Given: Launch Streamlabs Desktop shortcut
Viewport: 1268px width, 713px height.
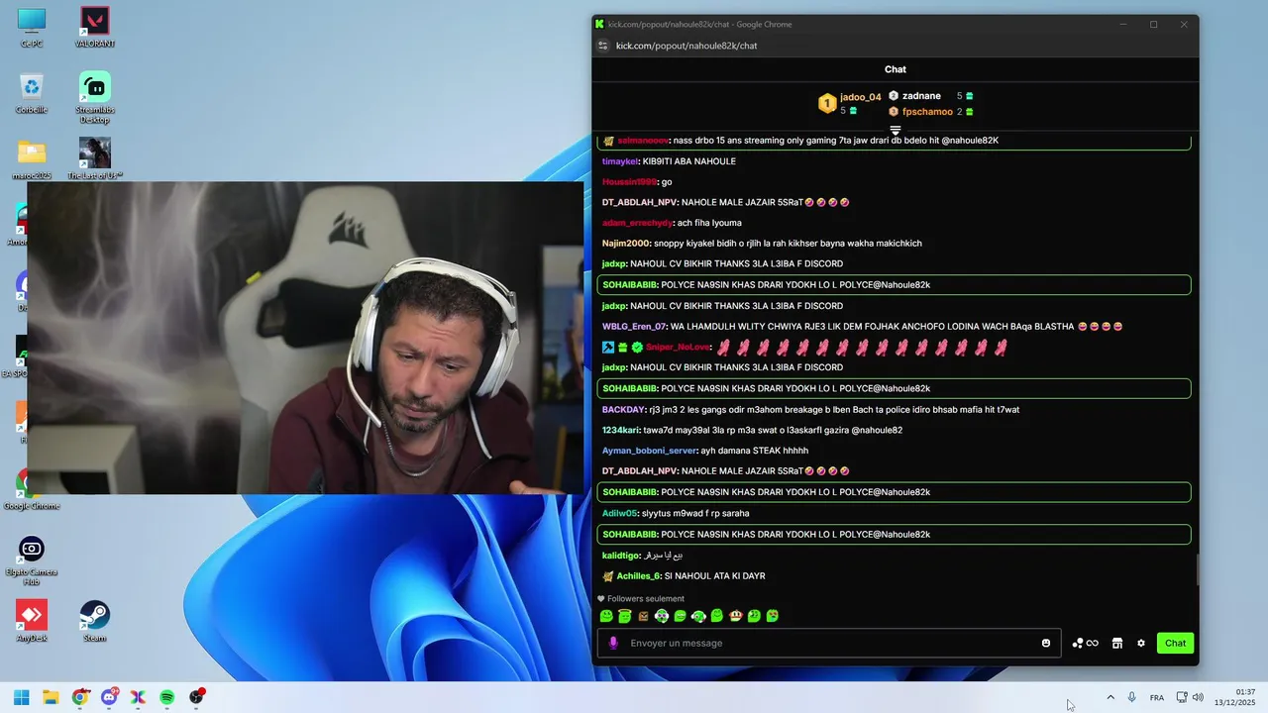Looking at the screenshot, I should pos(94,97).
